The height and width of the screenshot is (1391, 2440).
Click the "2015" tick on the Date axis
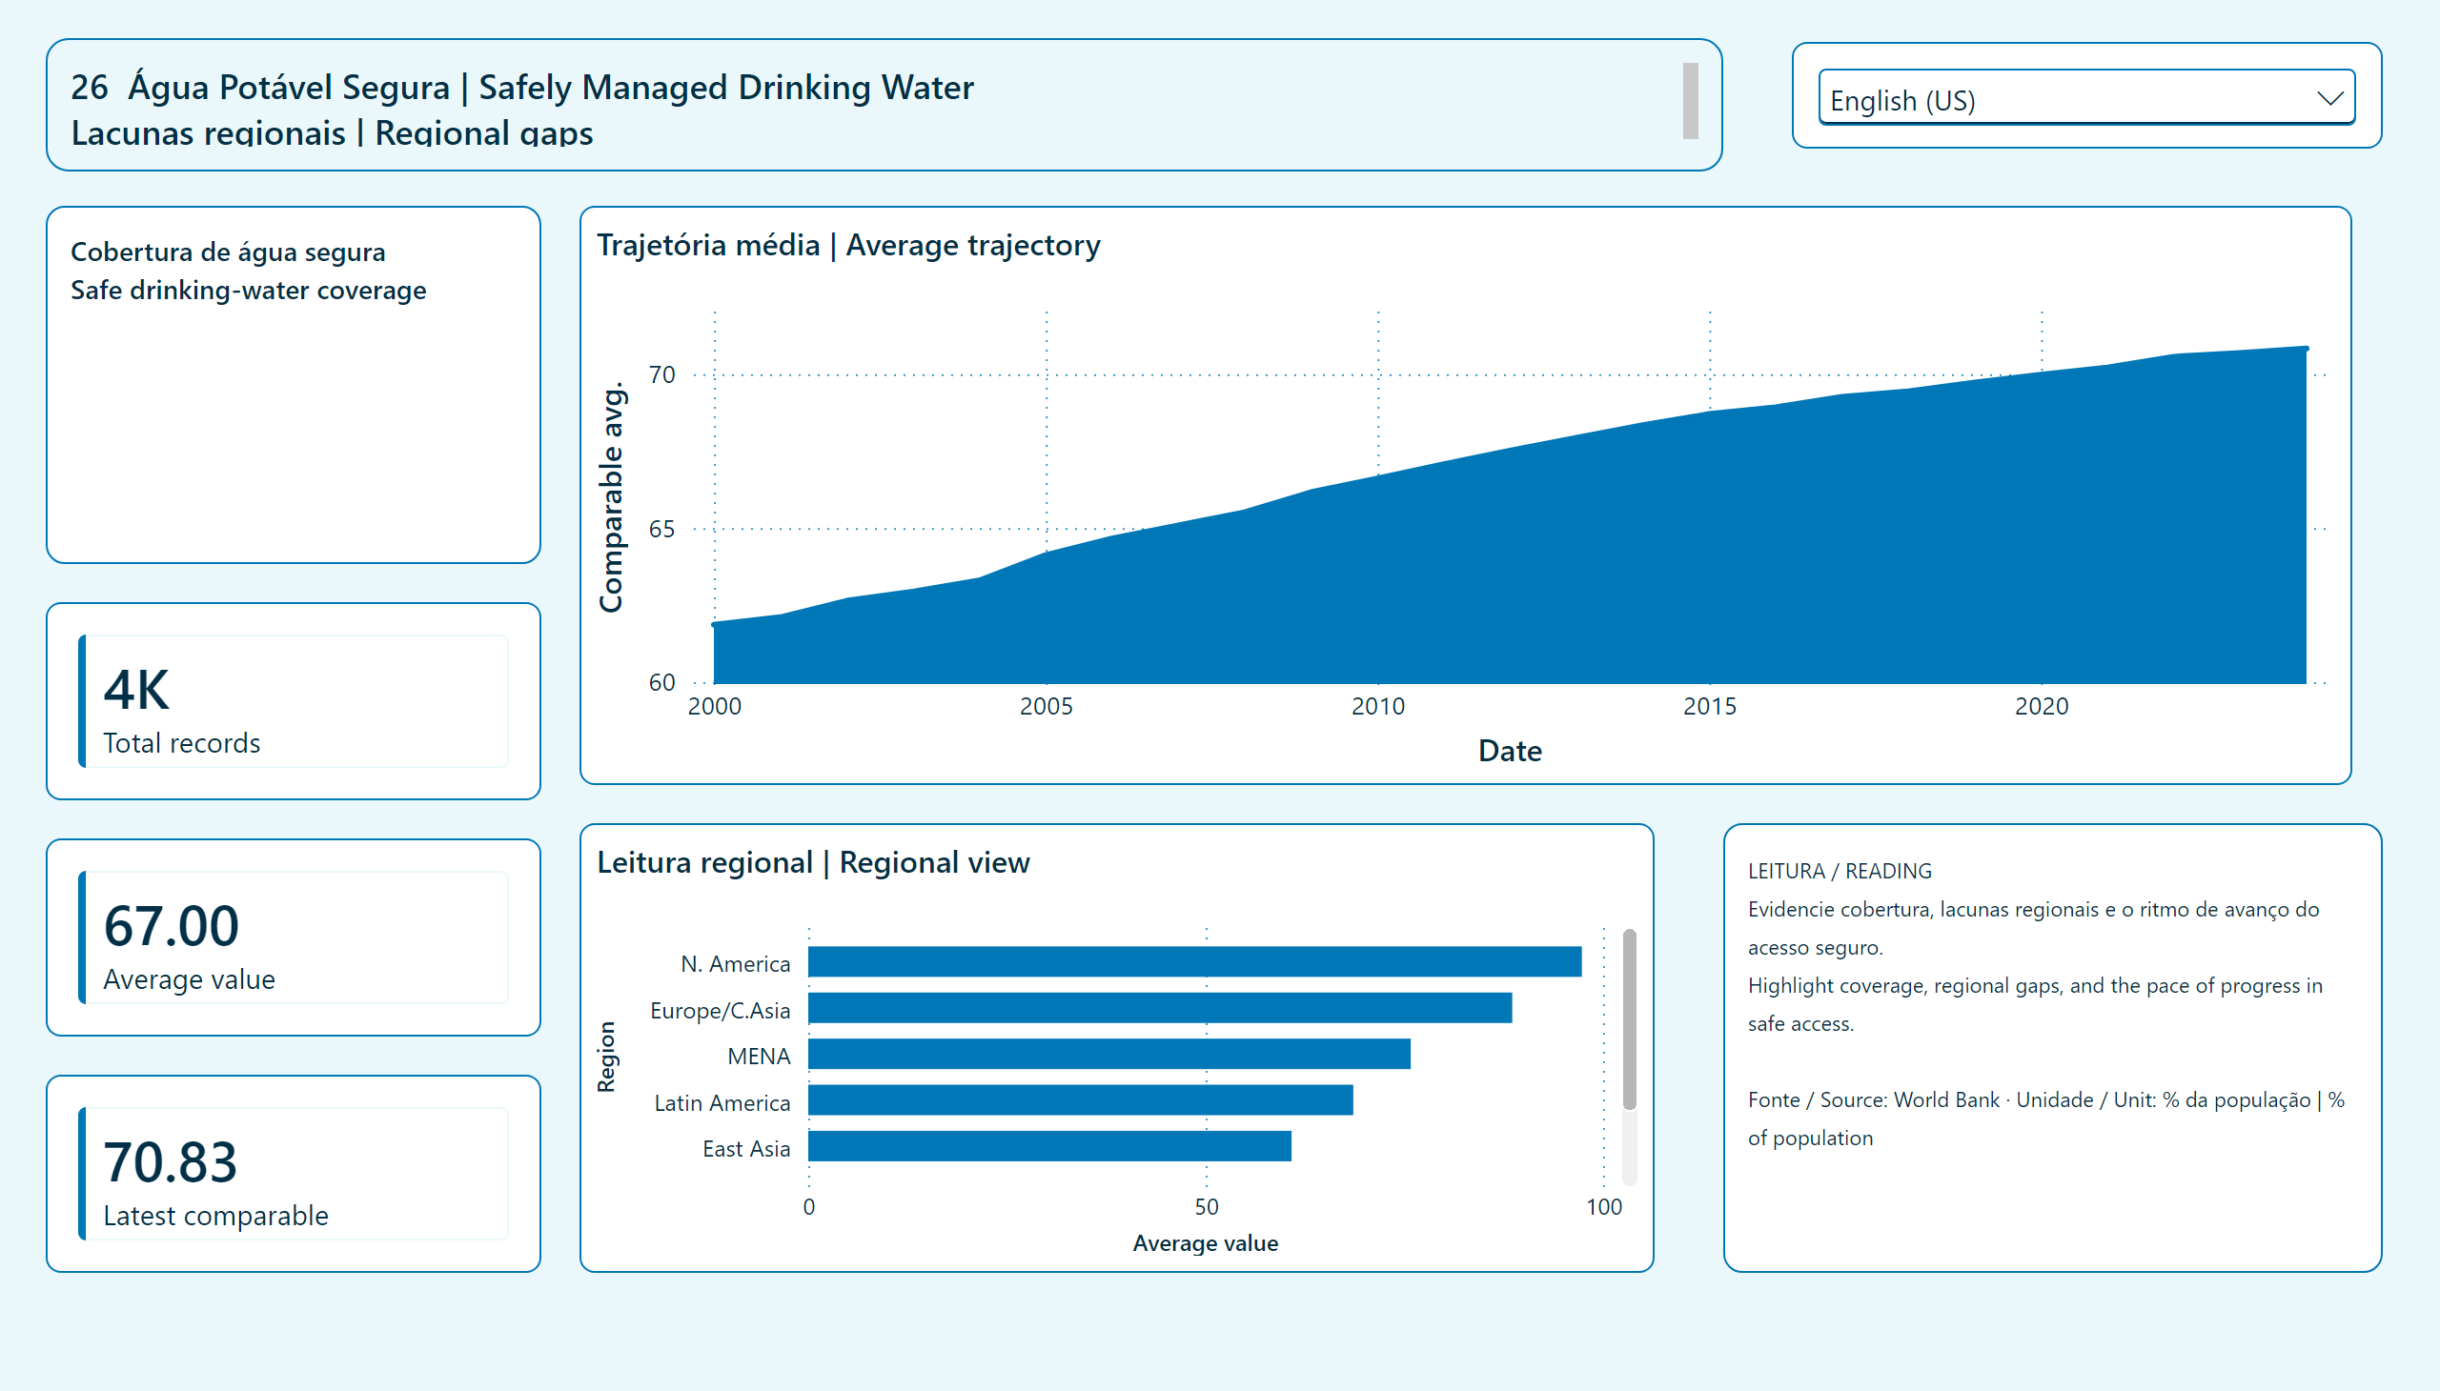point(1710,706)
